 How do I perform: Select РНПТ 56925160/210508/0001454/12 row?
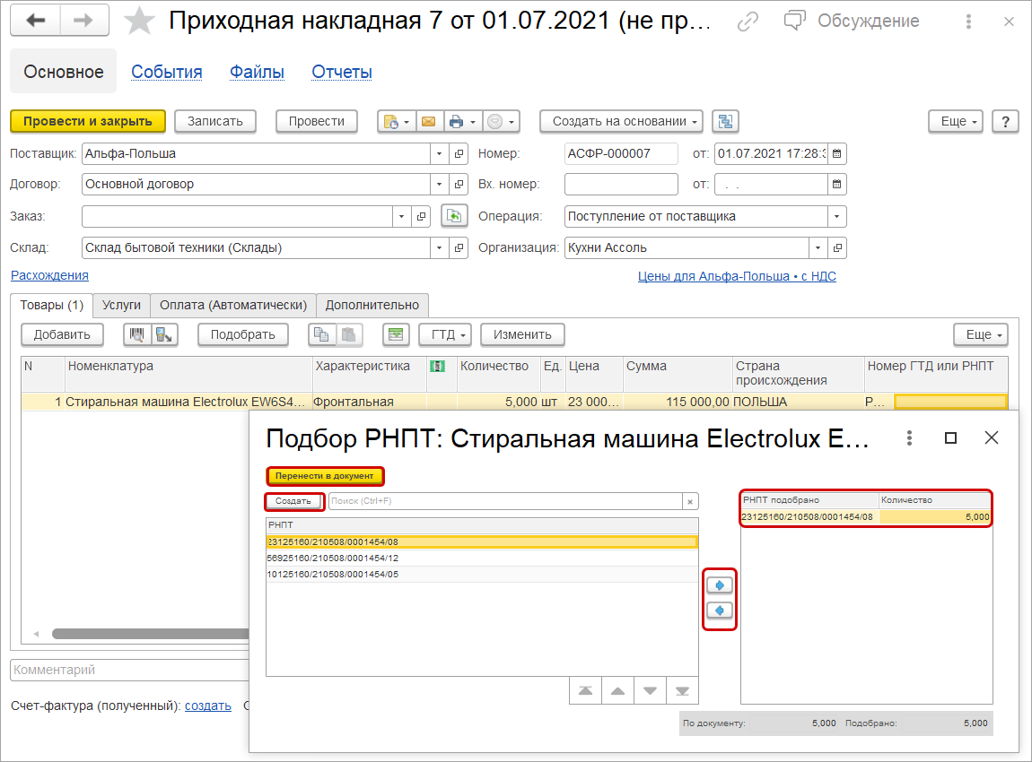(x=482, y=559)
